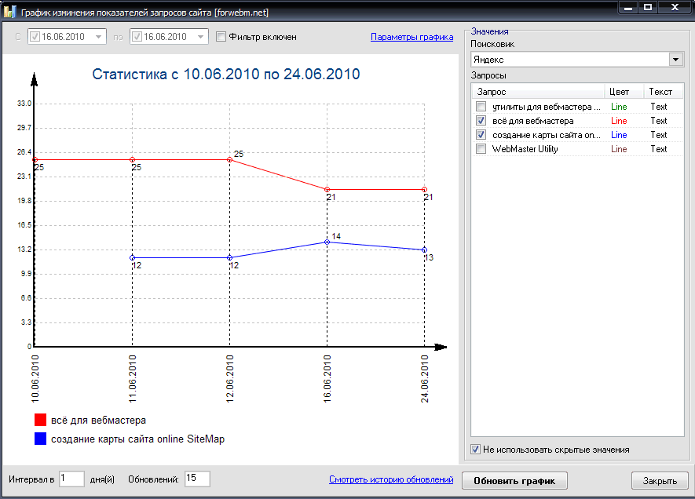Click the Текст column header
Image resolution: width=695 pixels, height=499 pixels.
click(661, 92)
